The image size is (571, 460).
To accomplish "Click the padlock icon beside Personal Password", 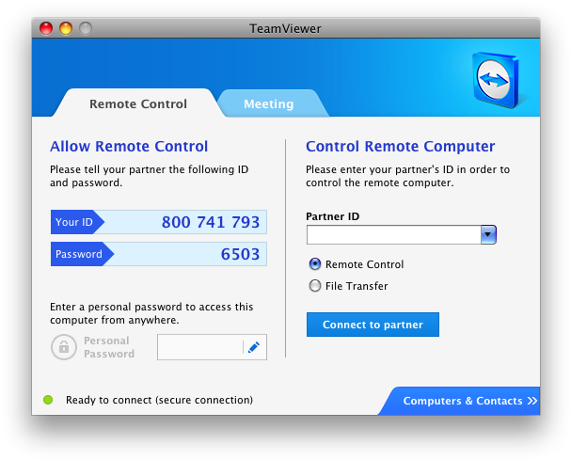I will 63,347.
